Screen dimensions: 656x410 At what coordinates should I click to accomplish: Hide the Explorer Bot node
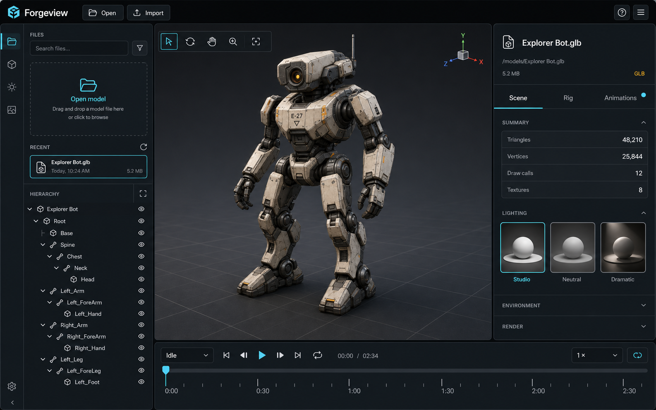coord(141,209)
